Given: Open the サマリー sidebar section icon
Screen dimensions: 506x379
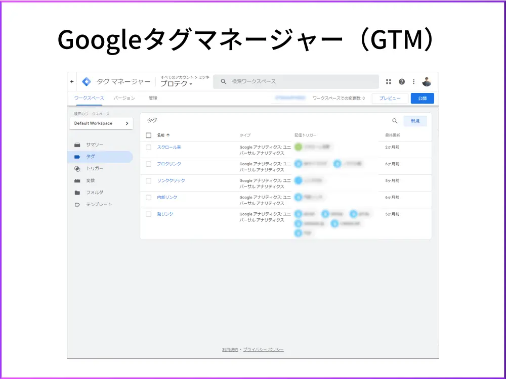Looking at the screenshot, I should click(77, 144).
